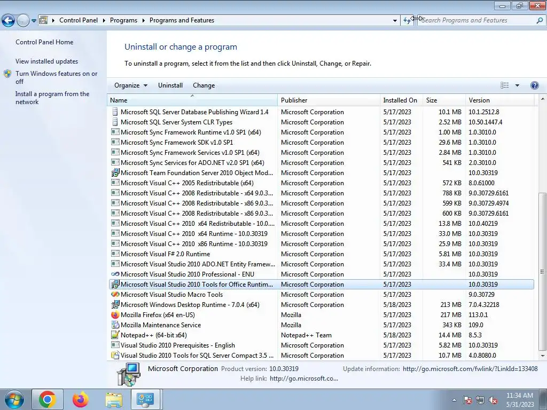Image resolution: width=547 pixels, height=410 pixels.
Task: Click the Uninstall toolbar button
Action: coord(170,85)
